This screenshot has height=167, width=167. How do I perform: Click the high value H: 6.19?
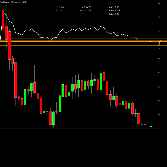tap(87, 7)
